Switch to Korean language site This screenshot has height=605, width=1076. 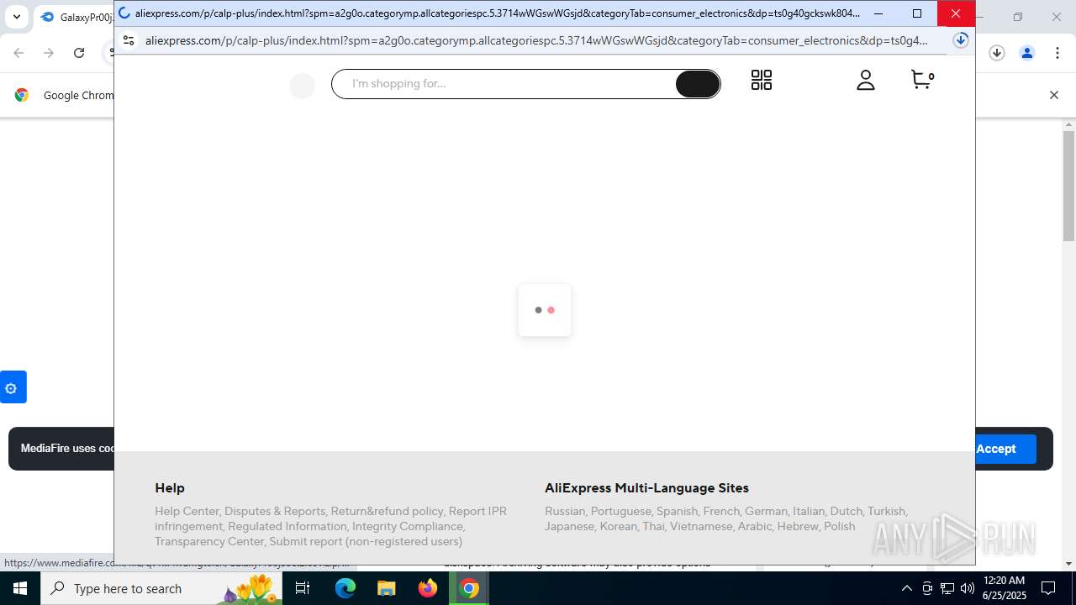click(618, 526)
